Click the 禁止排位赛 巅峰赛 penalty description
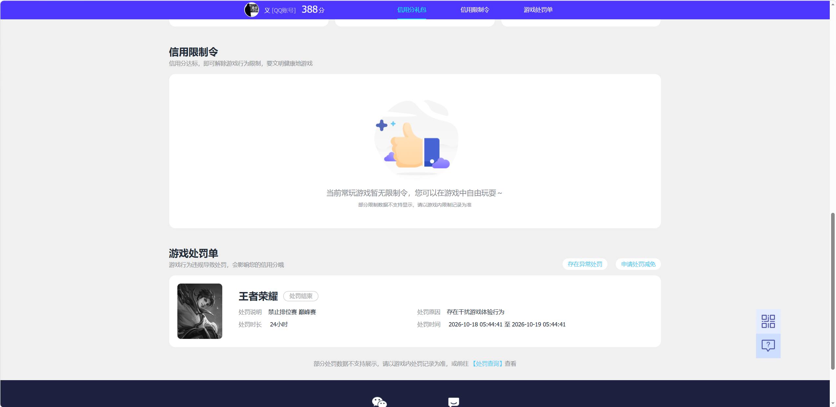Screen dimensions: 836x407 coord(292,312)
